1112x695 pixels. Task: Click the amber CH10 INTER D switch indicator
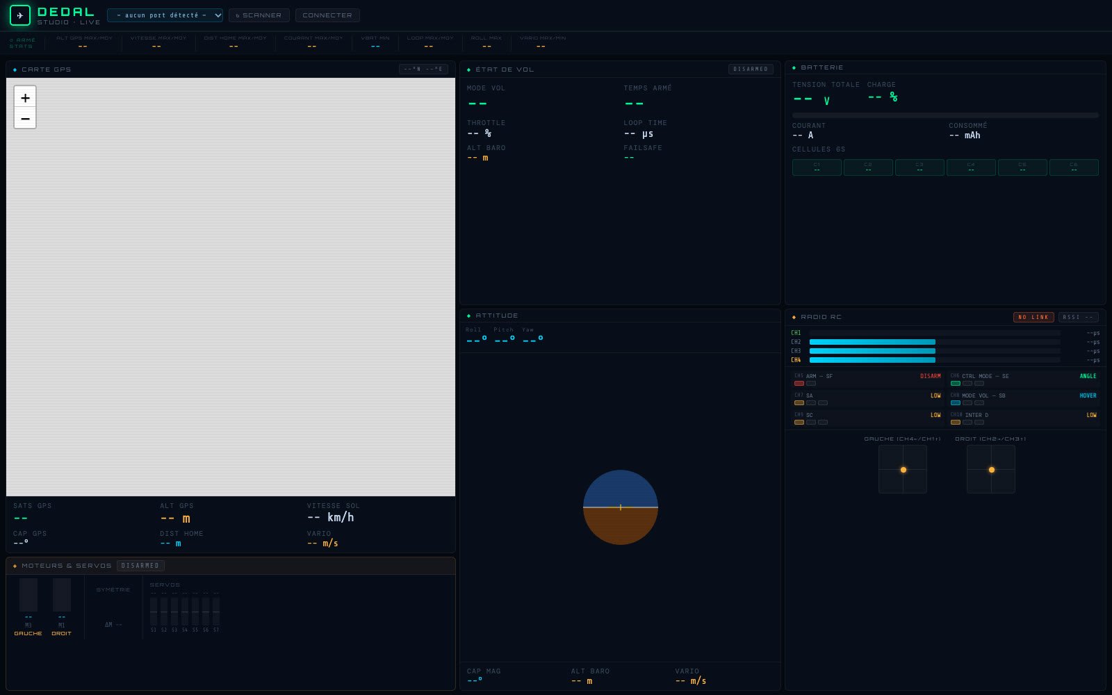956,423
